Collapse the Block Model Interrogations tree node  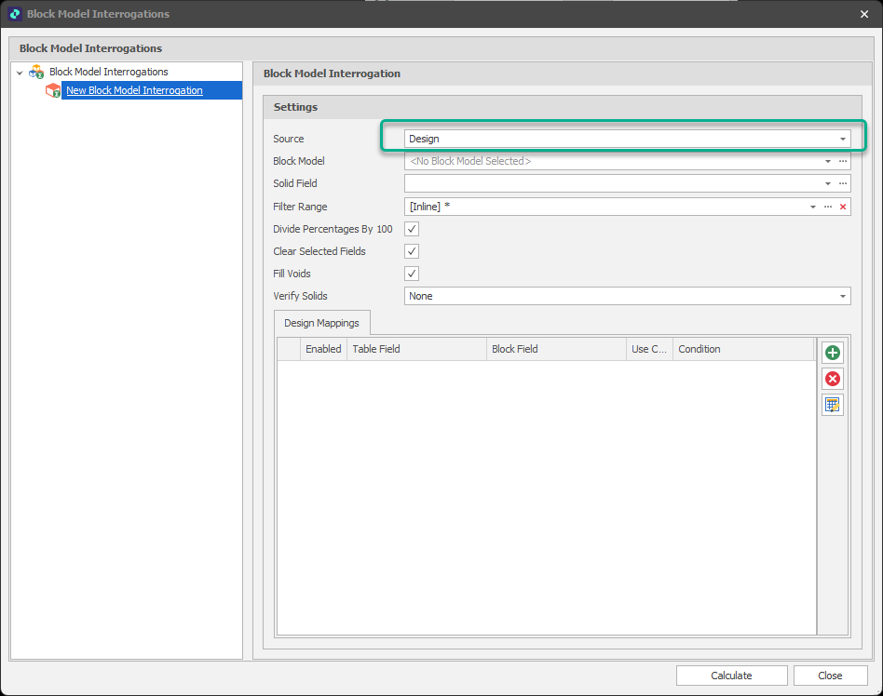point(20,73)
